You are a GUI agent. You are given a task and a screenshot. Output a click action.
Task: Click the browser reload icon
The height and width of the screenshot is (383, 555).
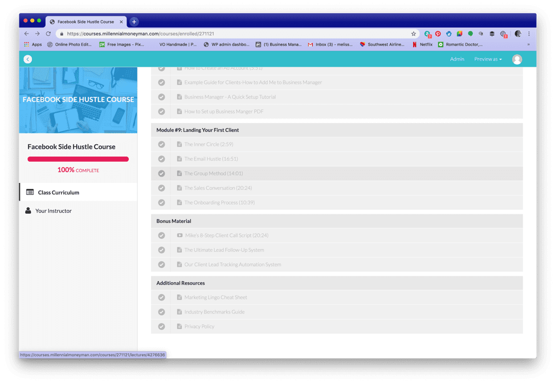48,34
